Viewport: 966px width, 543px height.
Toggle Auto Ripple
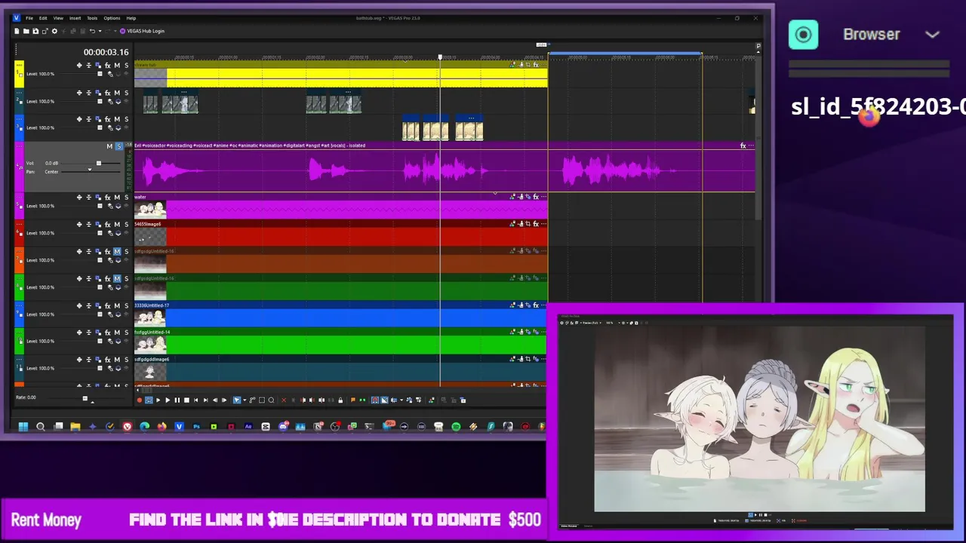pos(394,400)
